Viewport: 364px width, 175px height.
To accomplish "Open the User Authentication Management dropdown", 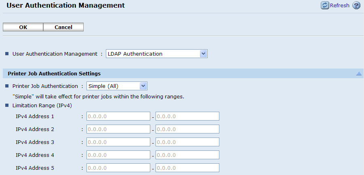I will coord(157,54).
